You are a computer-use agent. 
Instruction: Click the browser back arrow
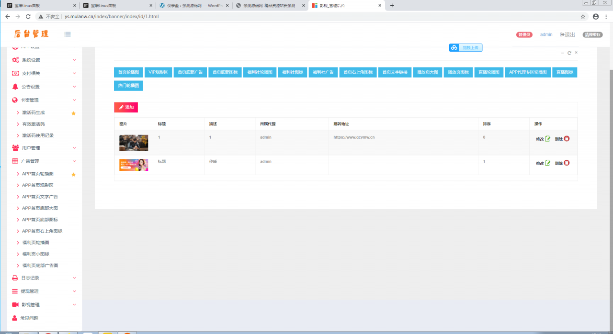click(x=7, y=16)
